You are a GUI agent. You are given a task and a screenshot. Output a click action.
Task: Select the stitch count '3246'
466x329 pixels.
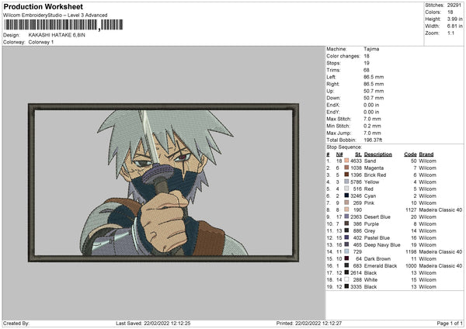pyautogui.click(x=356, y=196)
